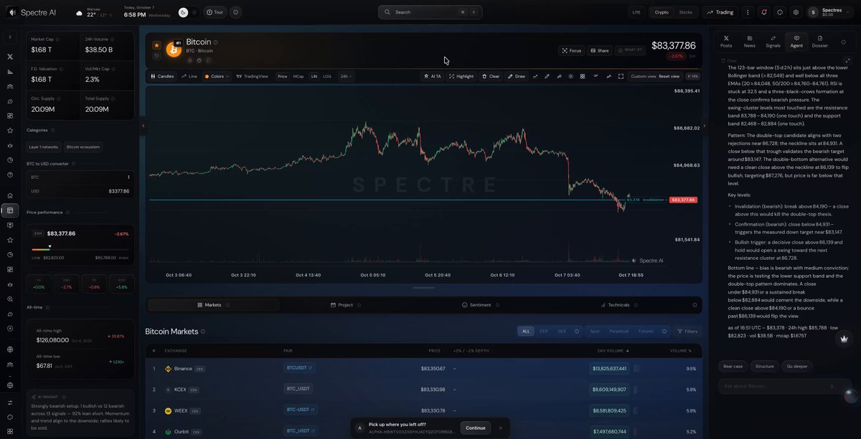Click the sun brightness icon in chart toolbar

point(570,76)
